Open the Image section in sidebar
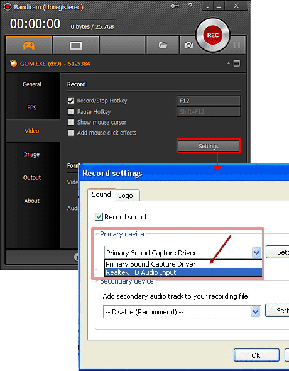This screenshot has height=371, width=289. (x=31, y=154)
